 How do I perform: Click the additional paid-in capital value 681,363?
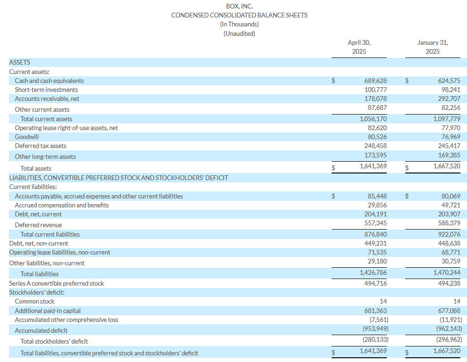375,311
